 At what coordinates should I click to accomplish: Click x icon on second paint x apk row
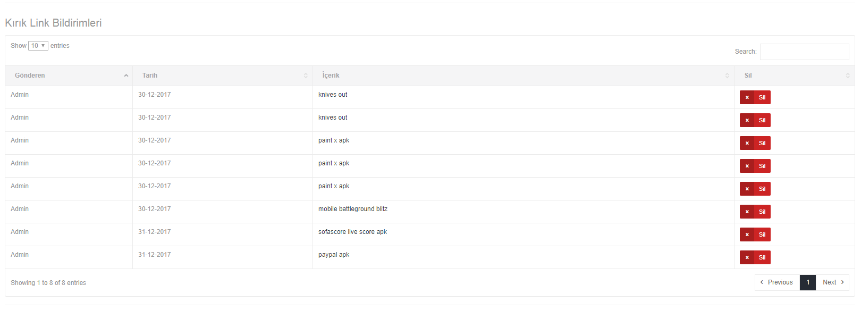[747, 166]
